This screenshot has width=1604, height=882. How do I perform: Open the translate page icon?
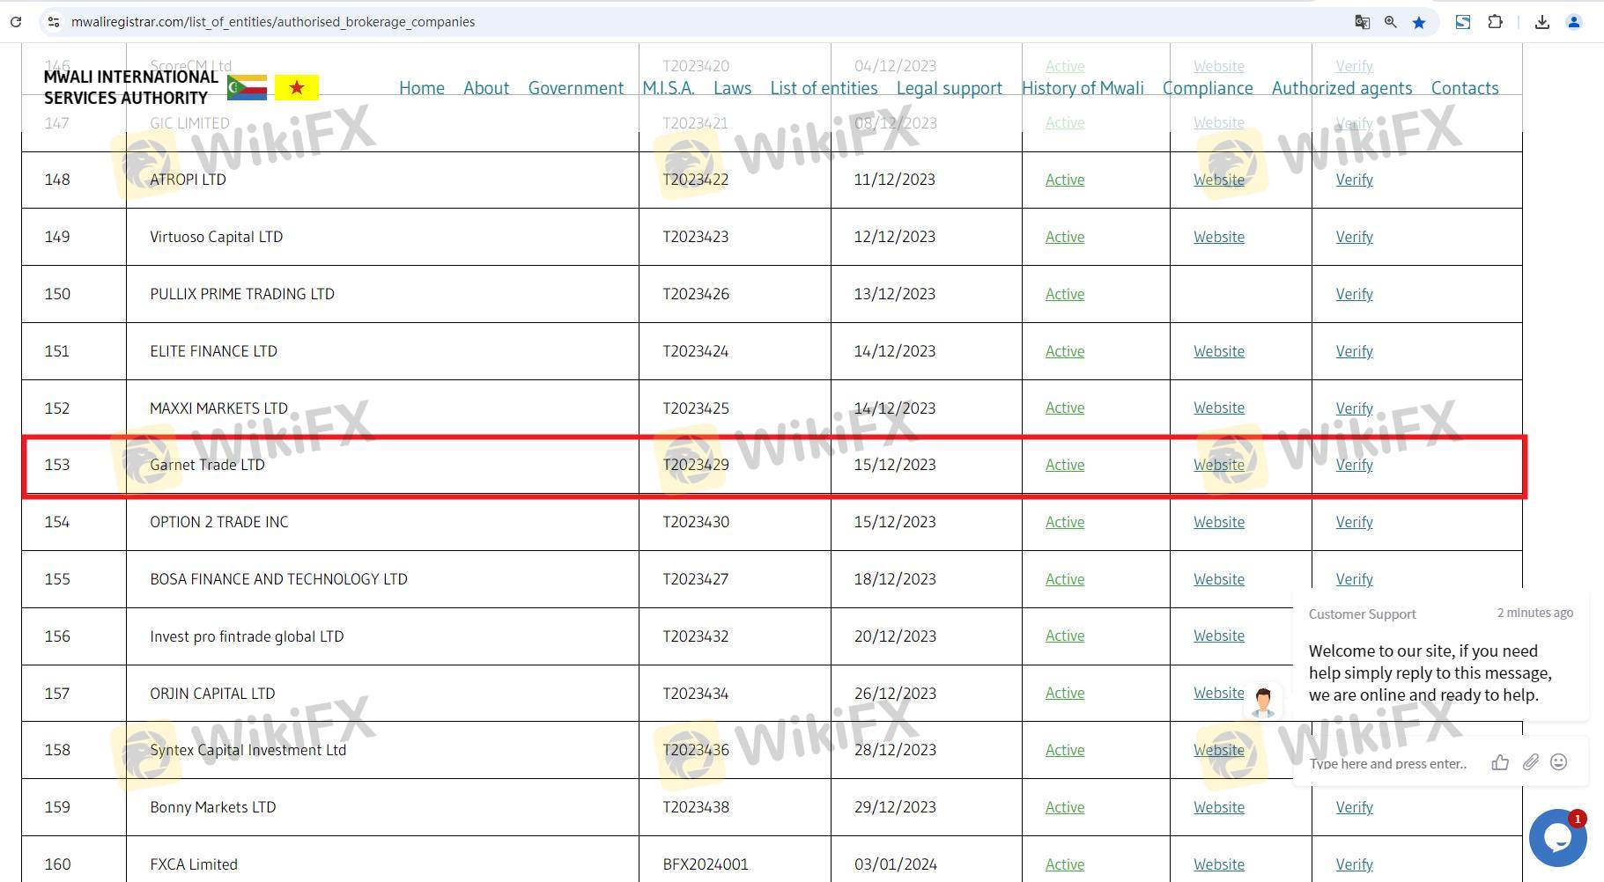point(1362,22)
